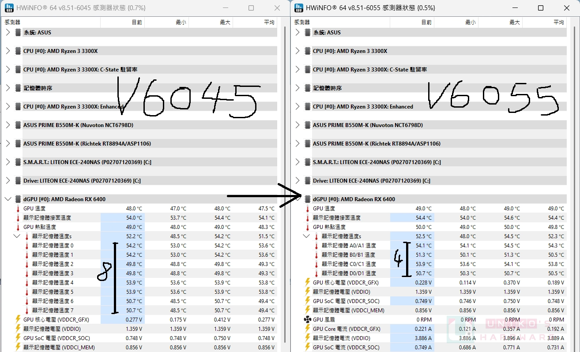Click 顯示記憶體接面溫度 minimum 53.7 °C in the 6045 window
The height and width of the screenshot is (352, 580).
click(178, 217)
